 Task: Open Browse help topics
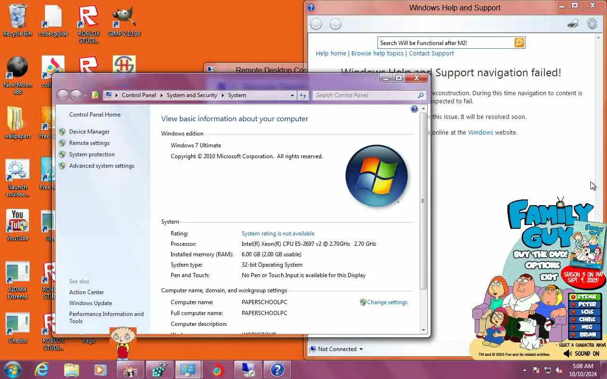pos(377,54)
